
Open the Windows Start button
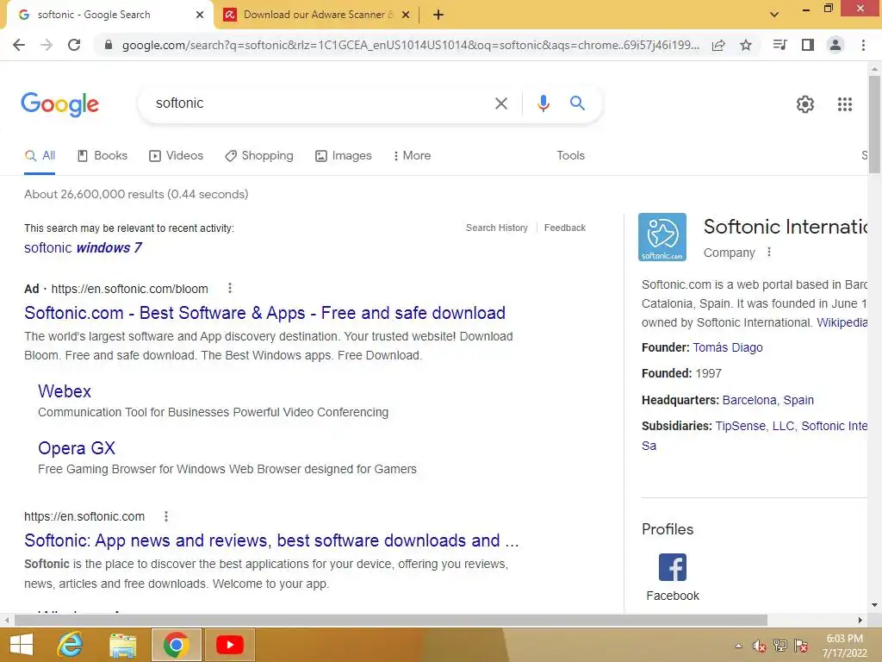(x=22, y=645)
